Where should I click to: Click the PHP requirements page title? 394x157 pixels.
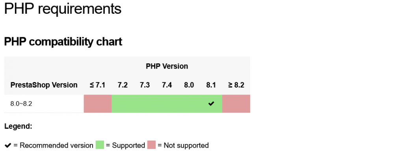click(x=63, y=9)
